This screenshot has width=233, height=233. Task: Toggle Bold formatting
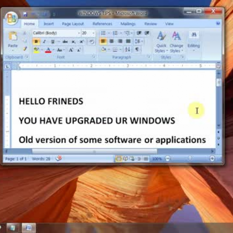coord(36,41)
